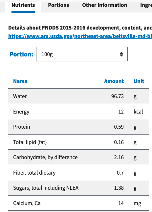The image size is (152, 212).
Task: Switch to the Nutrients tab
Action: [23, 5]
